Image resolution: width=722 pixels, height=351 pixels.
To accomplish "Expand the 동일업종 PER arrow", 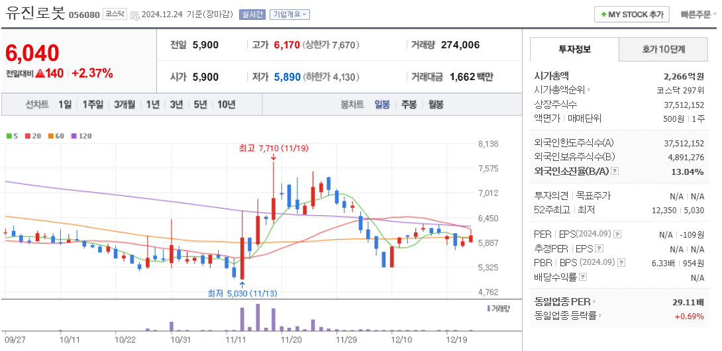I will tap(593, 302).
